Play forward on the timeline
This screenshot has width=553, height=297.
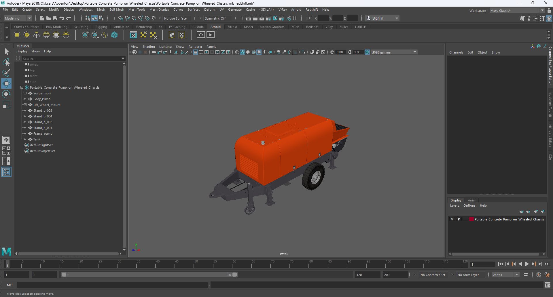tap(527, 264)
